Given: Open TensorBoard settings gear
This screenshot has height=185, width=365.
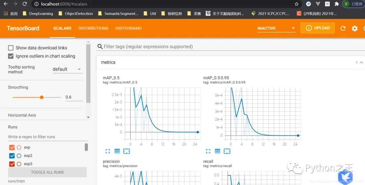Looking at the screenshot, I should click(355, 28).
